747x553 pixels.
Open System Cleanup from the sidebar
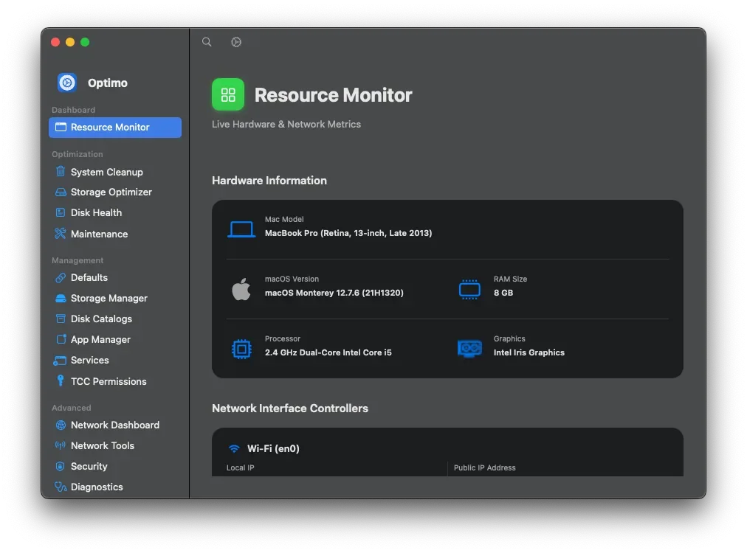(x=115, y=172)
